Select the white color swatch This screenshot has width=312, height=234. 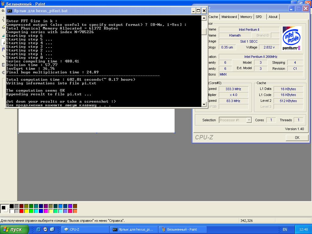point(12,211)
